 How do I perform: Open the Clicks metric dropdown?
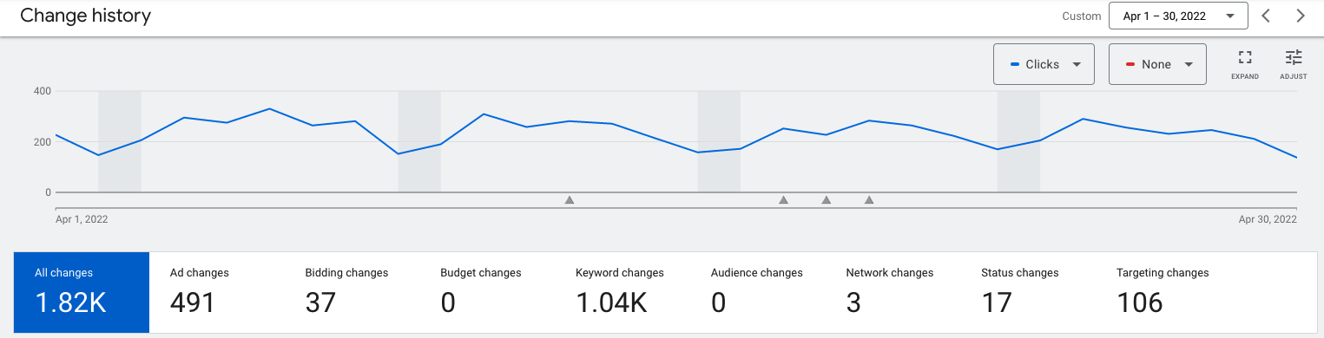click(x=1044, y=64)
